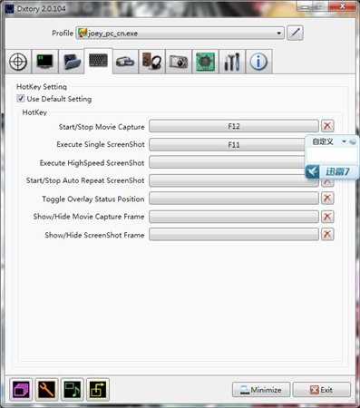360x408 pixels.
Task: Click the Minimize button
Action: coord(261,390)
